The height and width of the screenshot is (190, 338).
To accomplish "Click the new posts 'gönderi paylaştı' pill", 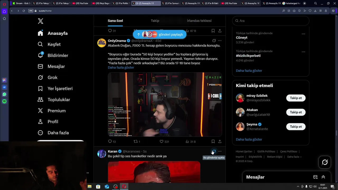I will point(159,35).
